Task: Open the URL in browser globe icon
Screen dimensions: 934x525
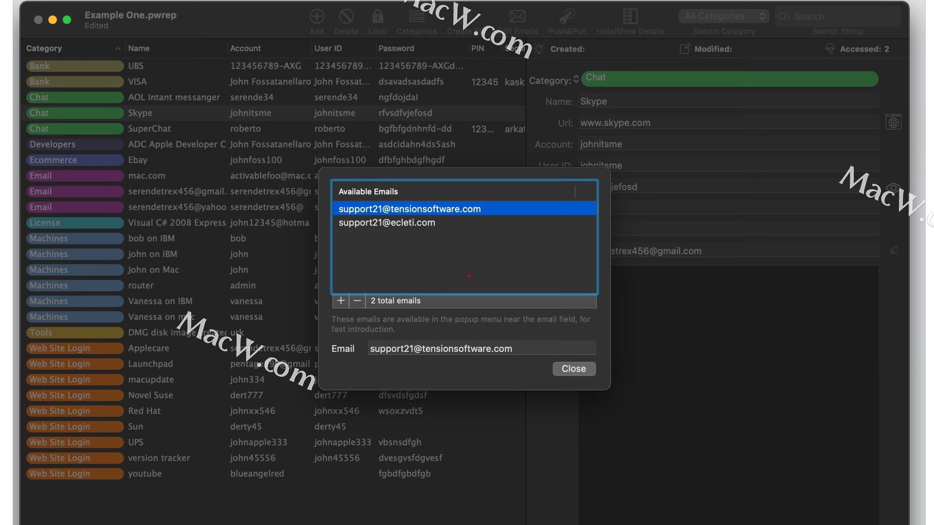Action: click(893, 122)
